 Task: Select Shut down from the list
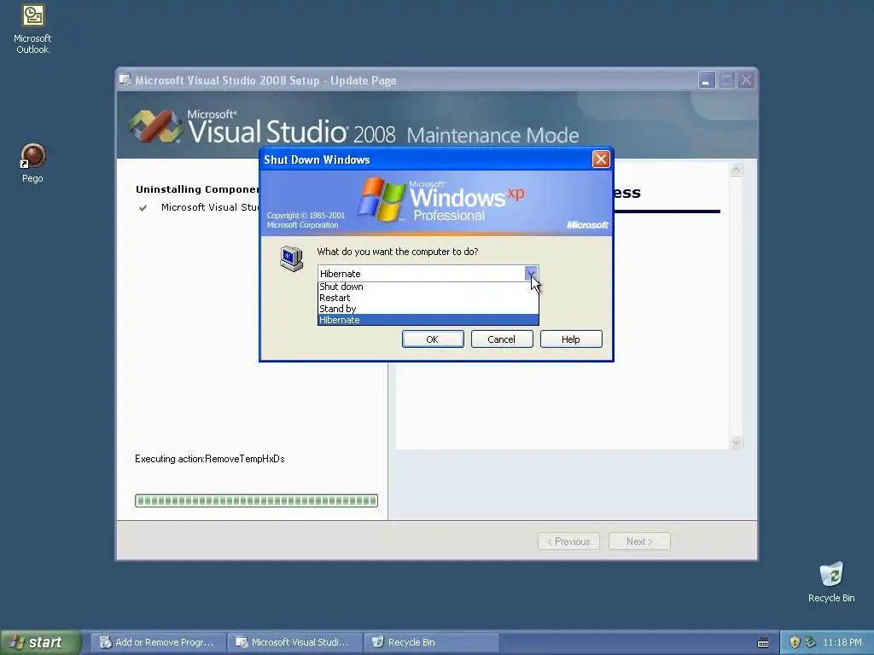point(428,287)
